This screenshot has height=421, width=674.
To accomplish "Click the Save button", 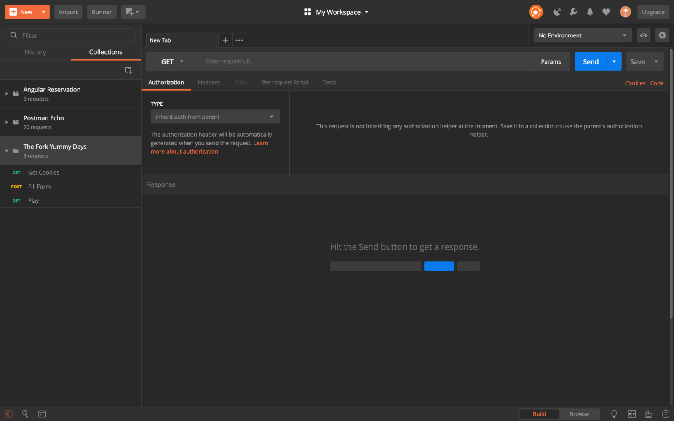I will pos(638,61).
